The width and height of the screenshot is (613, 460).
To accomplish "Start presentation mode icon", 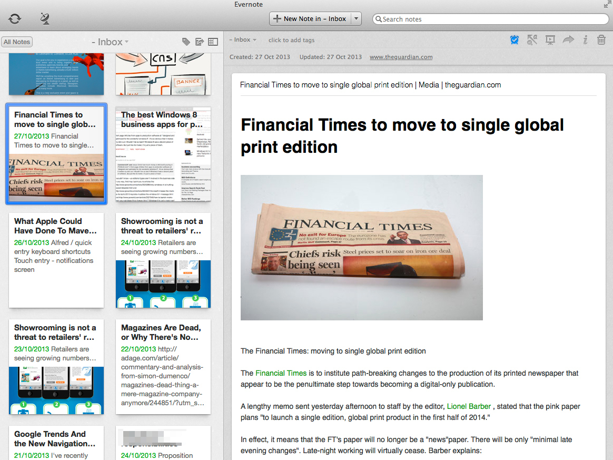I will click(x=550, y=40).
